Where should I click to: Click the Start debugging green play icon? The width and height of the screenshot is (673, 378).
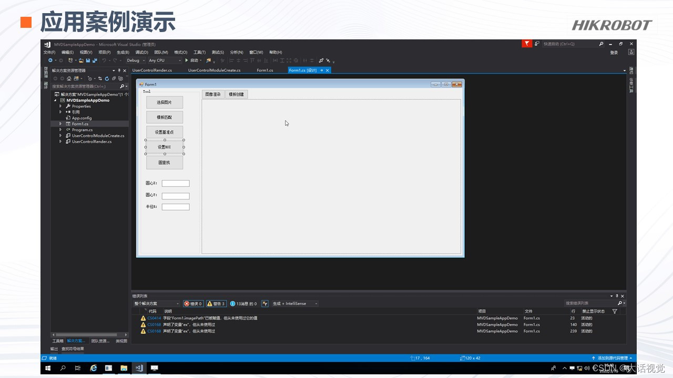[x=186, y=60]
